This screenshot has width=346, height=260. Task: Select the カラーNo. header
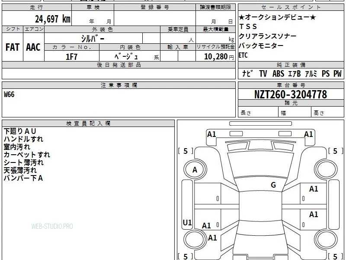click(72, 47)
